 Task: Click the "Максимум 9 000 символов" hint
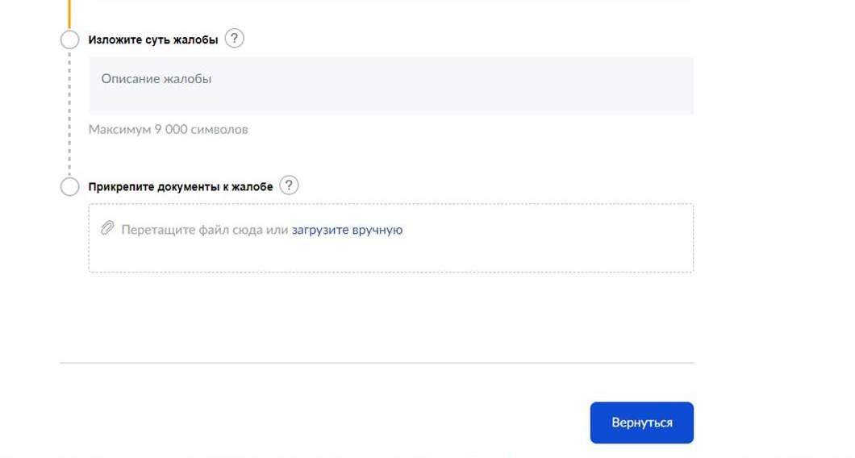pos(168,129)
